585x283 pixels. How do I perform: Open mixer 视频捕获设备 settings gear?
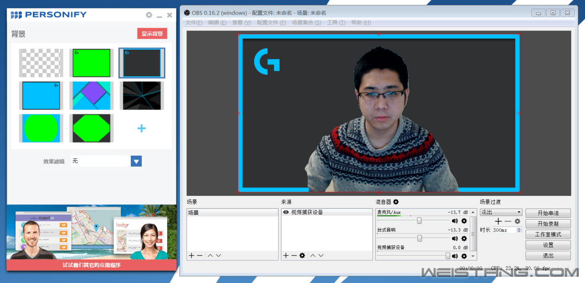464,257
